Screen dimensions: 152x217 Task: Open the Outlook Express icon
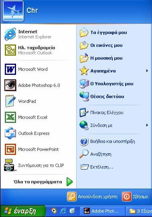point(10,133)
